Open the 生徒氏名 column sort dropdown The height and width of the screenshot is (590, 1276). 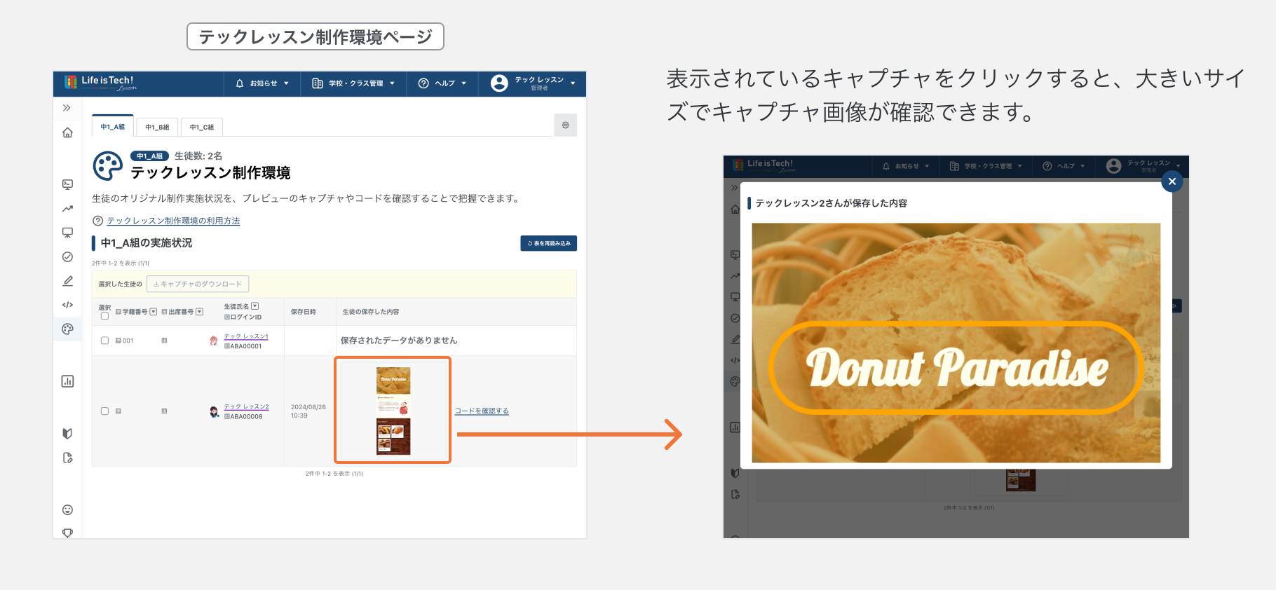pos(254,306)
